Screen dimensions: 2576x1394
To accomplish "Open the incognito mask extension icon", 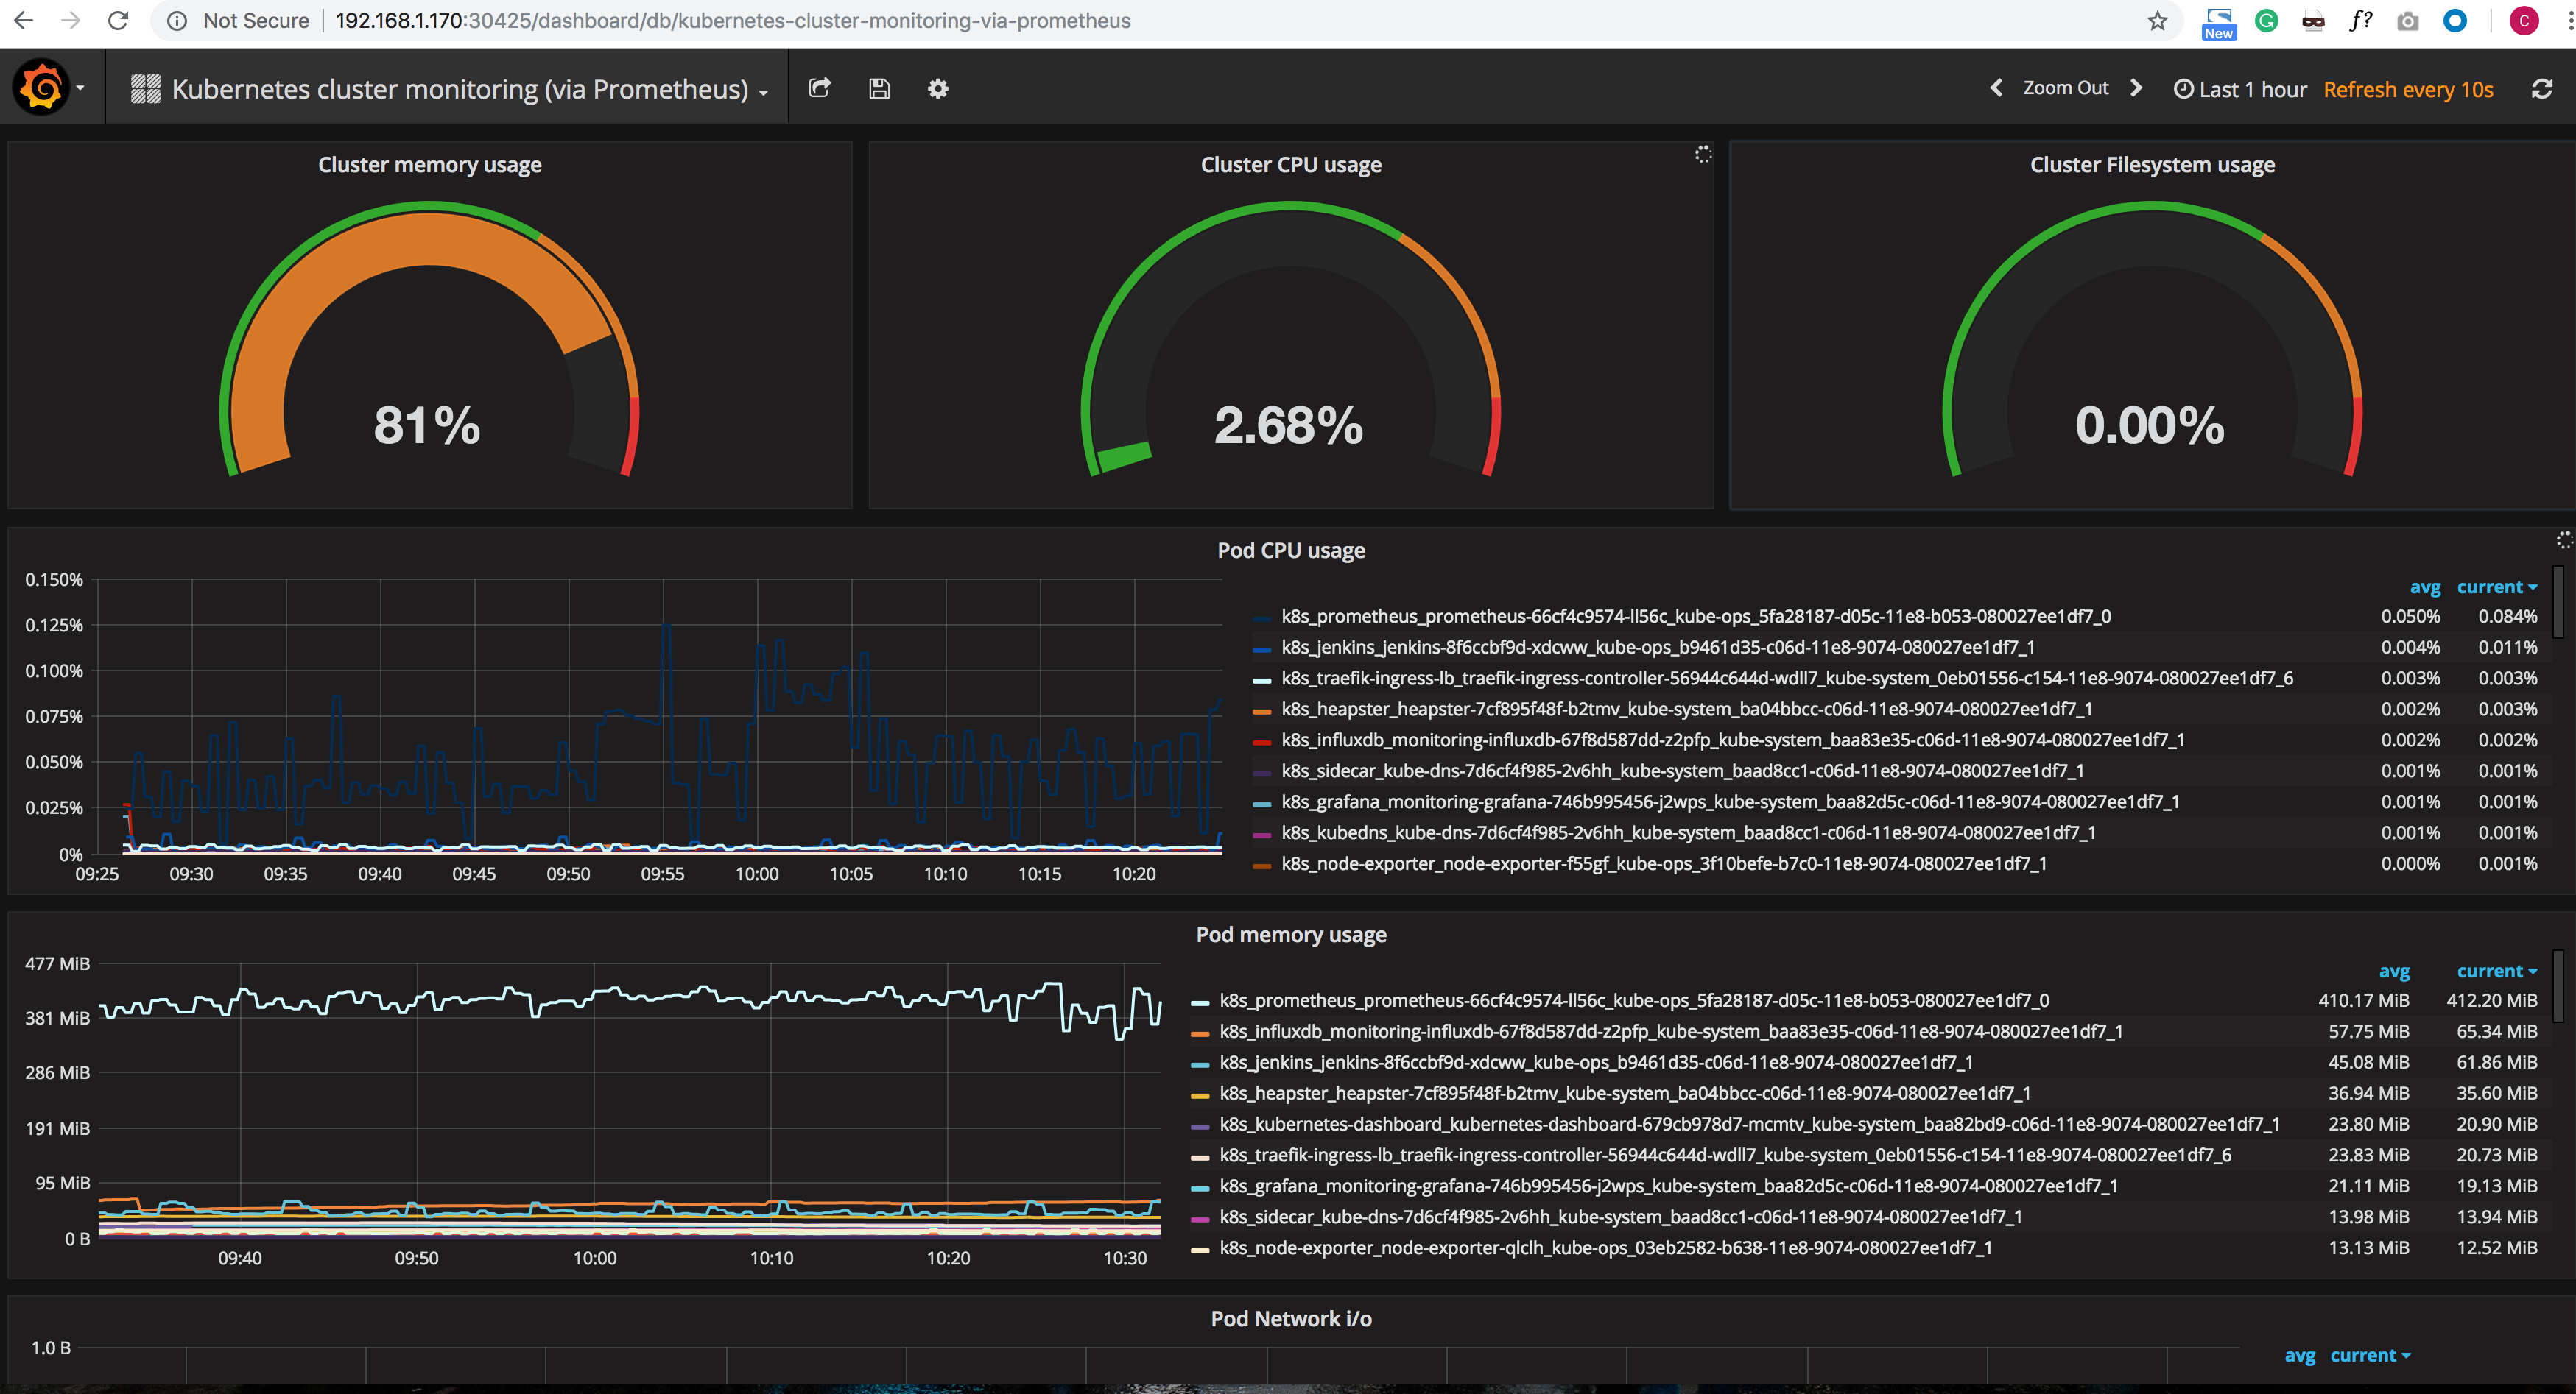I will click(2313, 21).
